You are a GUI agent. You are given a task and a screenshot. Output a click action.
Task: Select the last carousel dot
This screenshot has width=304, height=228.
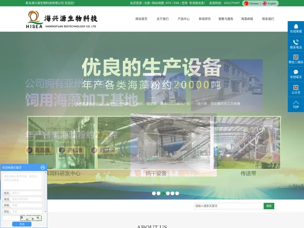[x=177, y=193]
